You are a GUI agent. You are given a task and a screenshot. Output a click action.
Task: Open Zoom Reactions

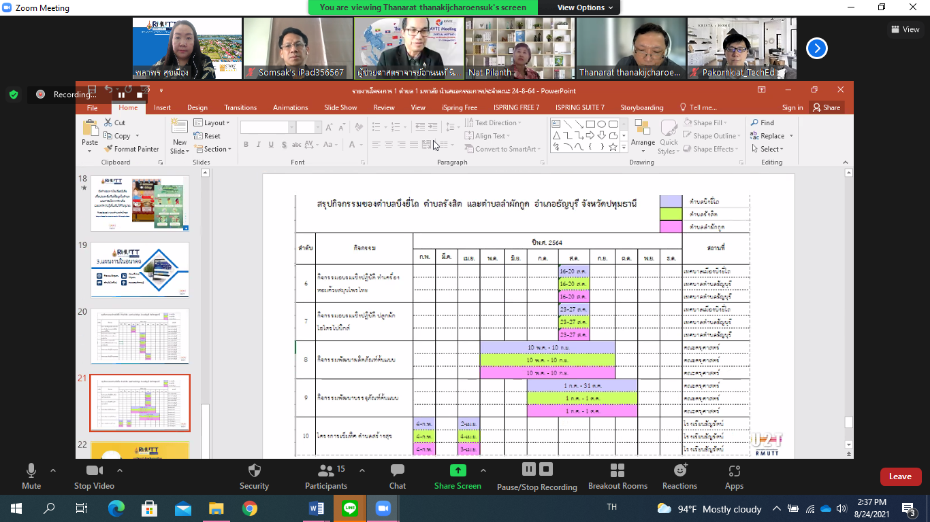(679, 476)
